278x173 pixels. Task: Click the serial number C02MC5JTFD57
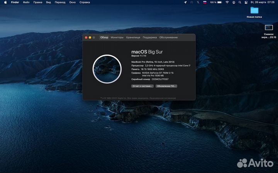[x=160, y=79]
